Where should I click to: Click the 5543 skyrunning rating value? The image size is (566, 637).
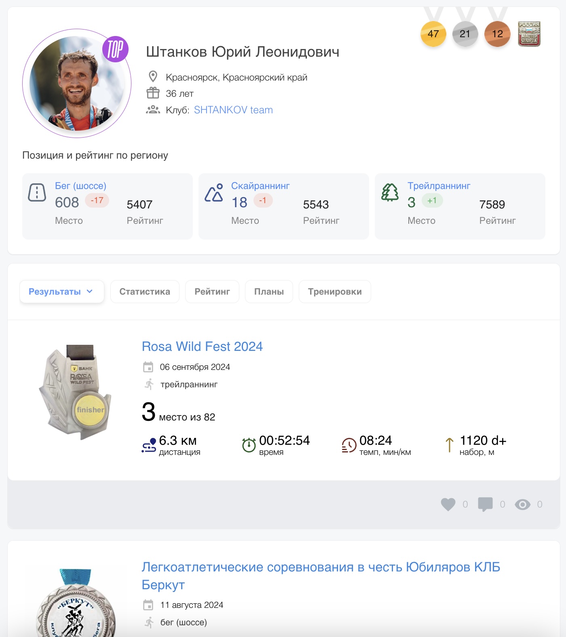tap(316, 204)
